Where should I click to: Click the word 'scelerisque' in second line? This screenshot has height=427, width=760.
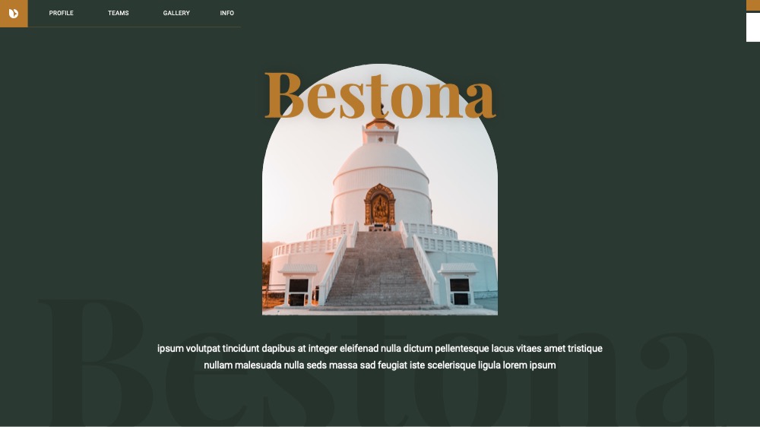tap(451, 365)
